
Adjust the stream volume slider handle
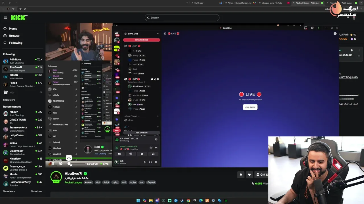tap(69, 163)
